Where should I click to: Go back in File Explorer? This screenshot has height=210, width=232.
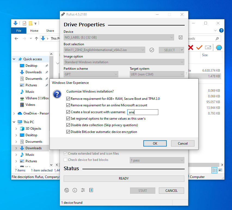click(16, 39)
